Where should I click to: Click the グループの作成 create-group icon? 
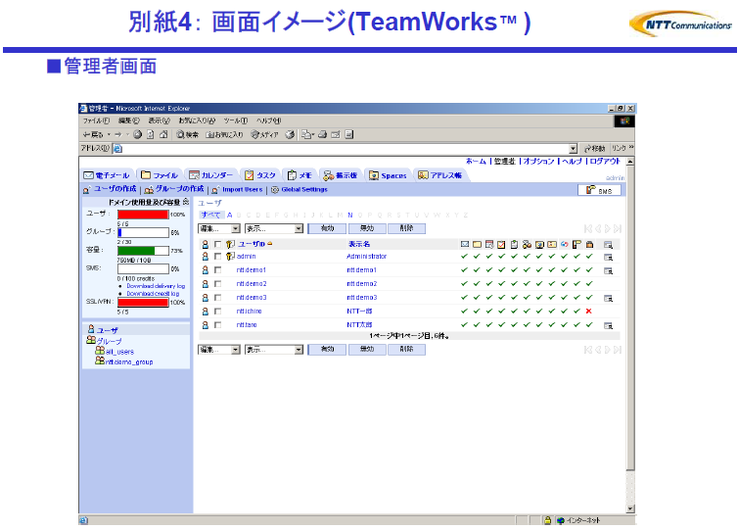149,190
